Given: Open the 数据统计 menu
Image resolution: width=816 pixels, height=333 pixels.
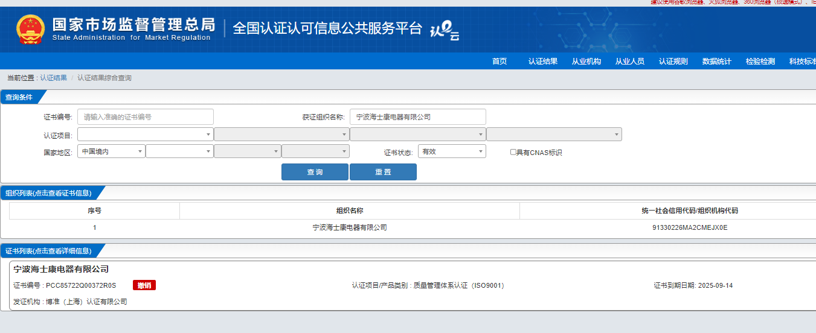Looking at the screenshot, I should (717, 62).
